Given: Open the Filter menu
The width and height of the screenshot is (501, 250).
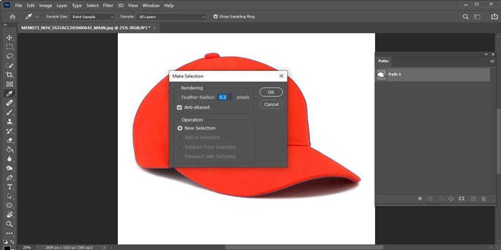Looking at the screenshot, I should point(108,5).
